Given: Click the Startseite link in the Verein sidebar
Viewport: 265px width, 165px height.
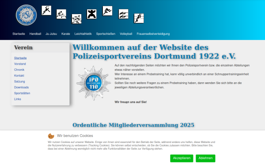Looking at the screenshot, I should coord(20,58).
